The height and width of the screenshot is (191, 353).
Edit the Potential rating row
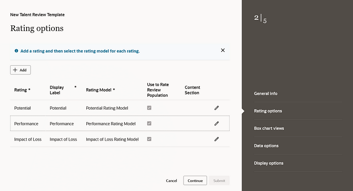coord(217,108)
